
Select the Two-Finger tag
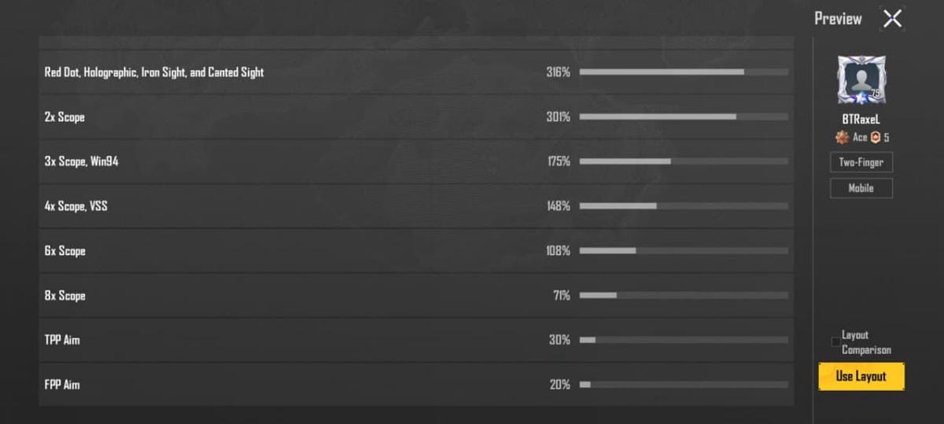tap(861, 163)
